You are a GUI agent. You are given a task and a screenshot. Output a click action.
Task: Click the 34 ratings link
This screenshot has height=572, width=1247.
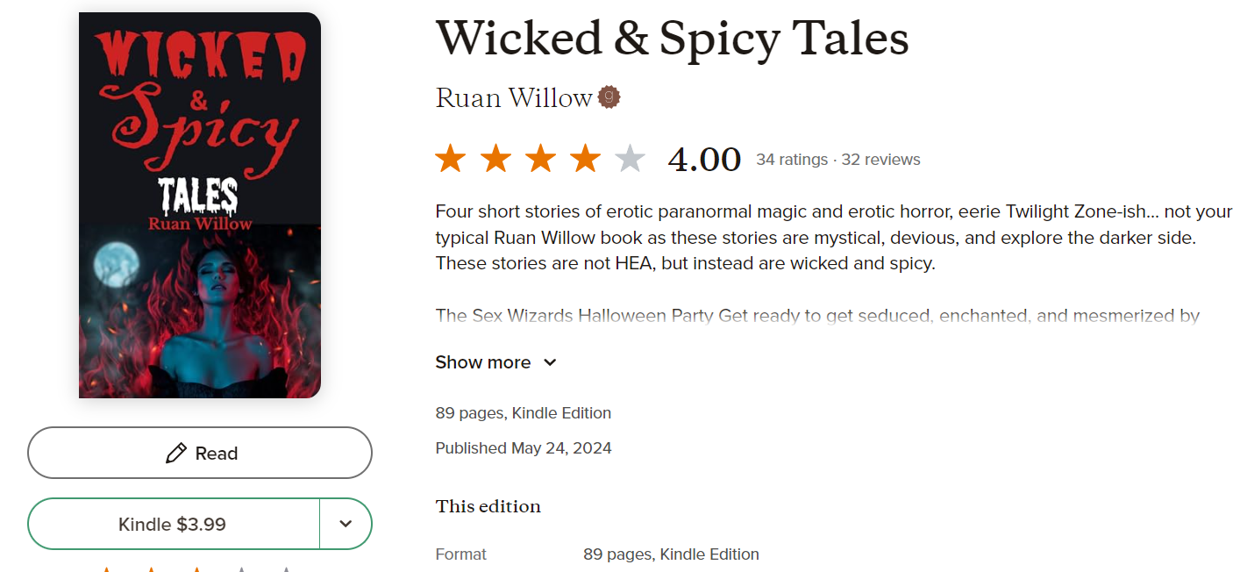click(x=791, y=159)
